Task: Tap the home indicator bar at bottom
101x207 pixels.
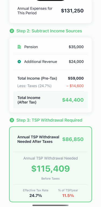Action: click(51, 205)
